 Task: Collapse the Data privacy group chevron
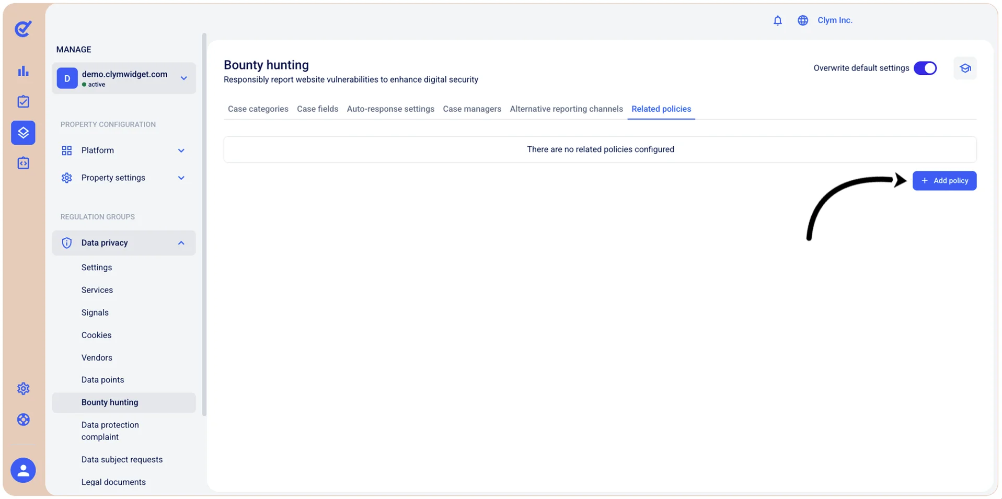tap(181, 243)
